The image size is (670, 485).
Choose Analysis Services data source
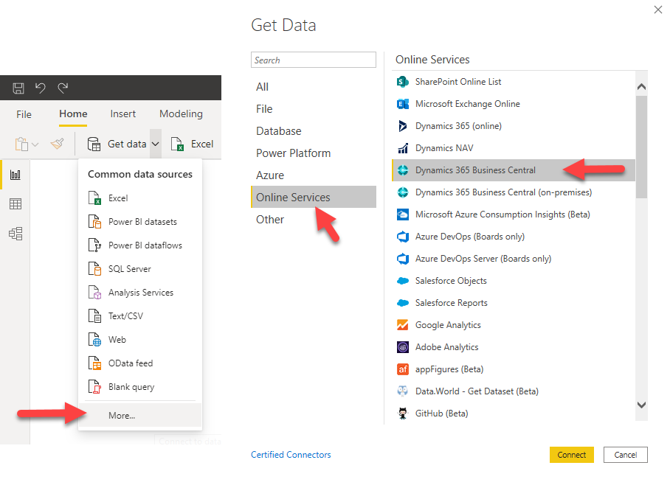[140, 293]
